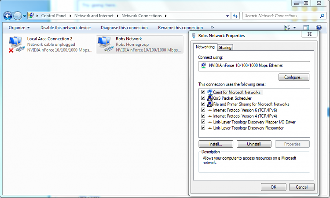Close Robs Network Properties dialog
Screen dimensions: 330x198
[x=309, y=34]
